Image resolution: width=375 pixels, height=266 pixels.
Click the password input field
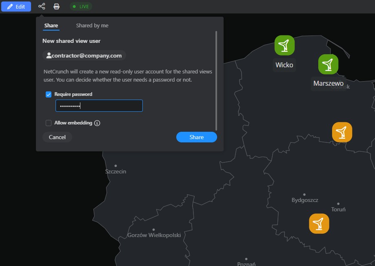pyautogui.click(x=99, y=106)
